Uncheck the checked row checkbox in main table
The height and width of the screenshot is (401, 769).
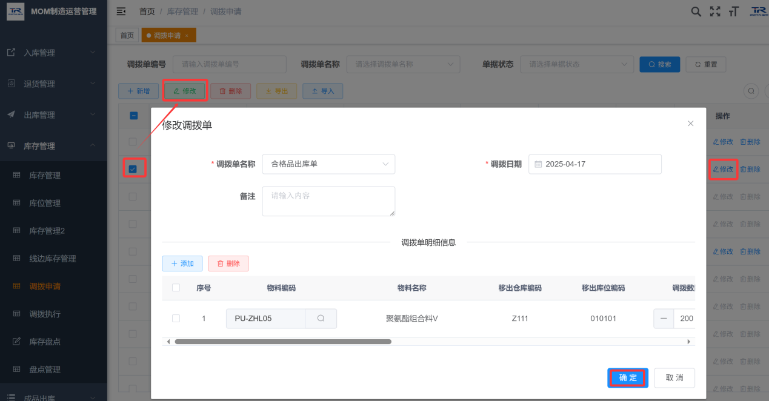[133, 169]
